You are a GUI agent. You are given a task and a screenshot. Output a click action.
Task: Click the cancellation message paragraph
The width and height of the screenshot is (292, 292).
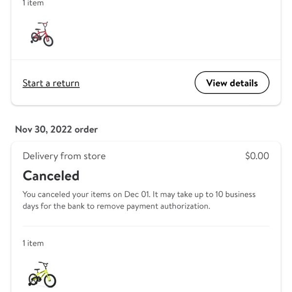tap(139, 200)
